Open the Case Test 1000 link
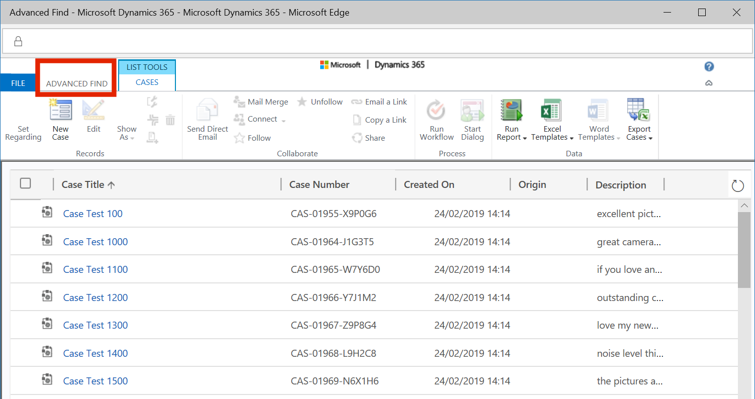This screenshot has width=755, height=399. pos(96,242)
